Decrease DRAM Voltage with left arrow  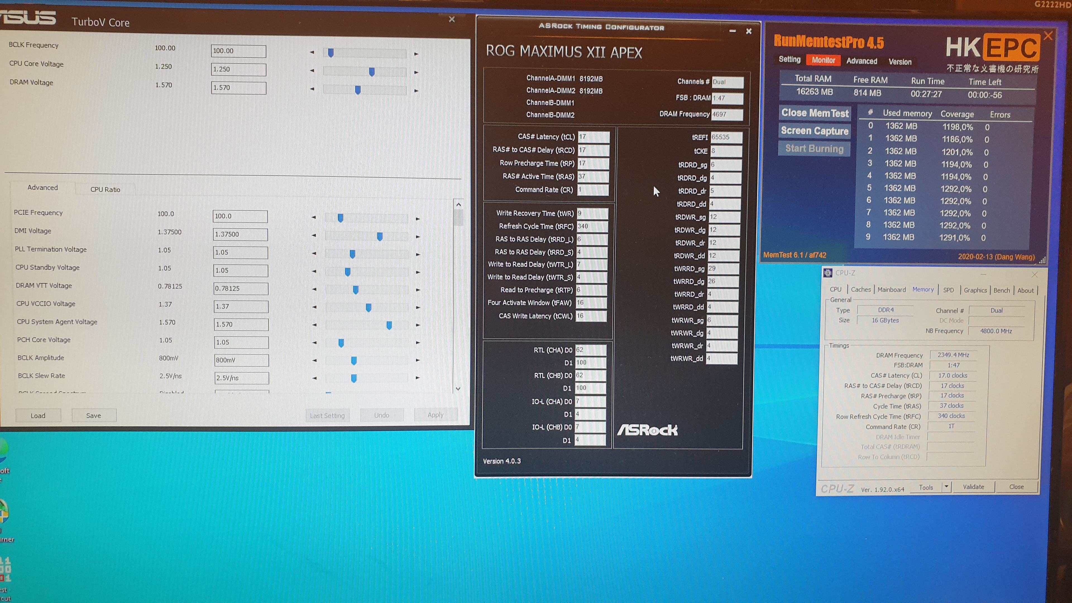pos(312,89)
